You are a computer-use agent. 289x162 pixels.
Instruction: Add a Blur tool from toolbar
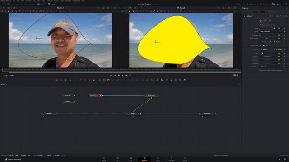pyautogui.click(x=94, y=80)
